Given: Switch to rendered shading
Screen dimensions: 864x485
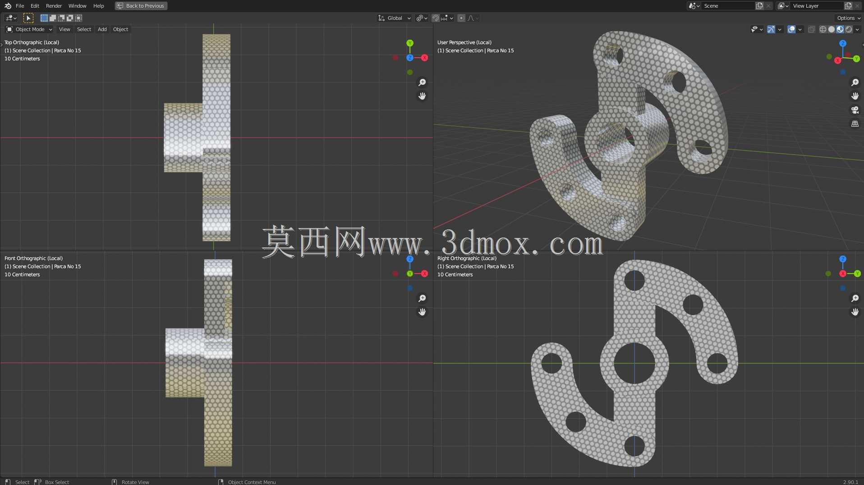Looking at the screenshot, I should (x=849, y=29).
